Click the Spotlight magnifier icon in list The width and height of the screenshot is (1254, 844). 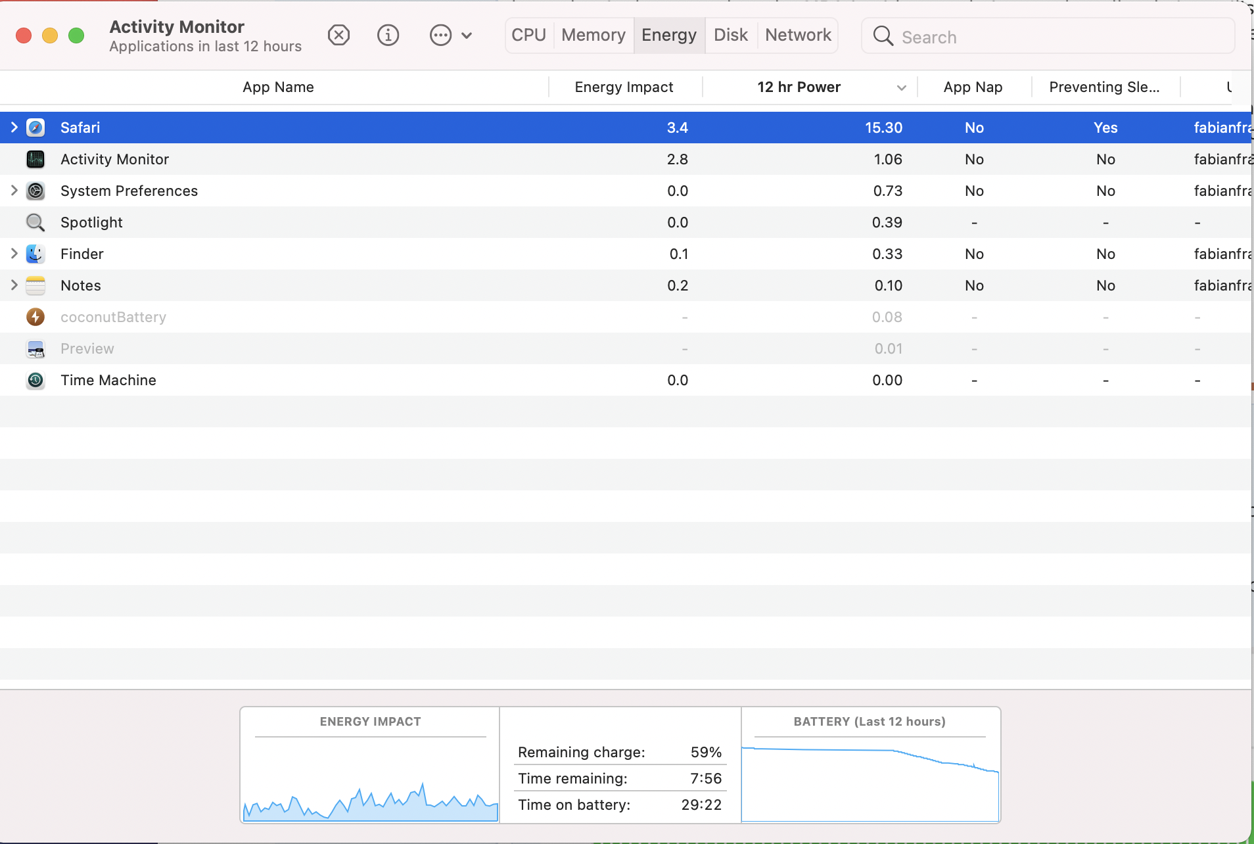35,222
